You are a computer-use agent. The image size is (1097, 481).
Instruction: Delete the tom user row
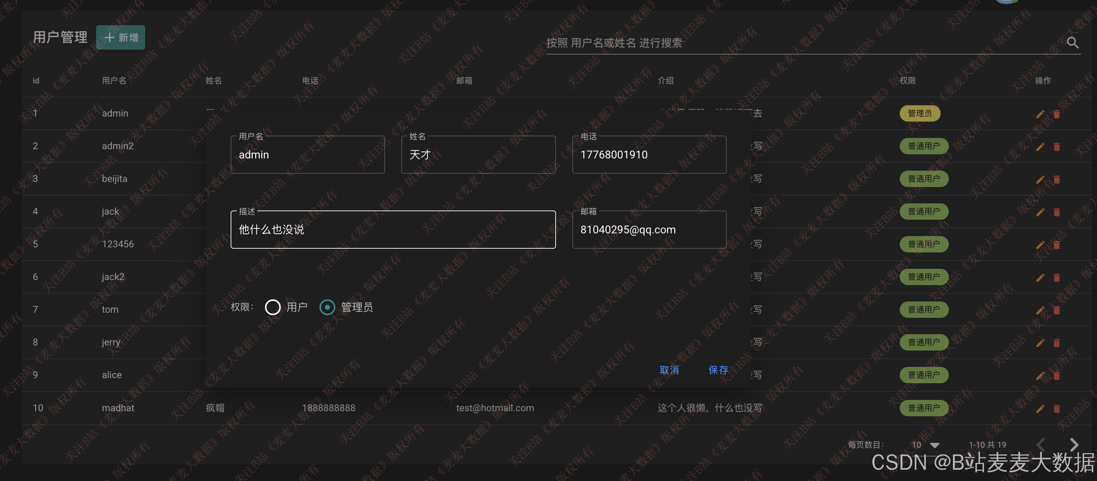1056,310
